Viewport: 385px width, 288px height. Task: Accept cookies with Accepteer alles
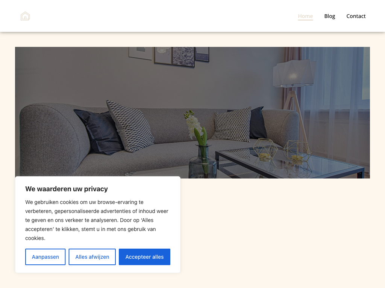pyautogui.click(x=144, y=257)
